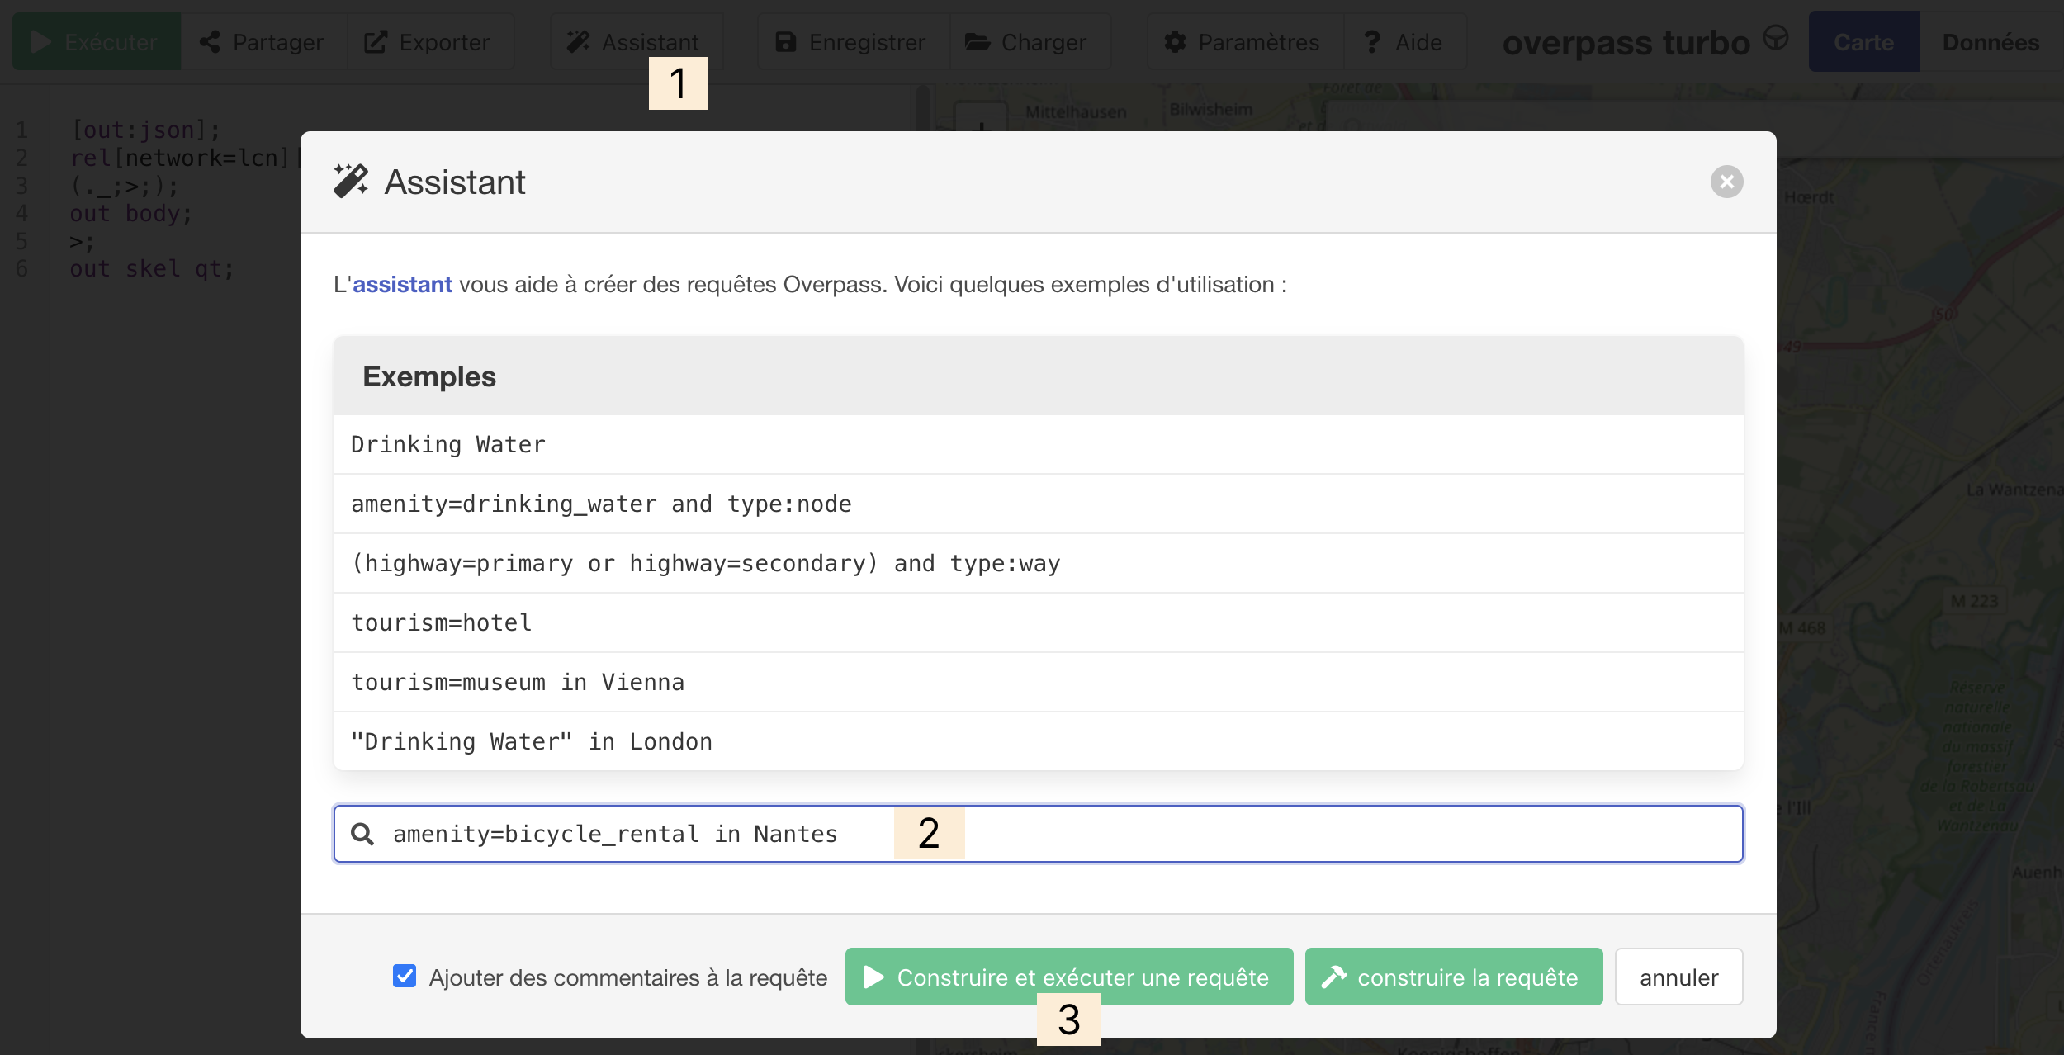Image resolution: width=2064 pixels, height=1055 pixels.
Task: Select 'tourism=museum in Vienna' example
Action: pos(1038,682)
